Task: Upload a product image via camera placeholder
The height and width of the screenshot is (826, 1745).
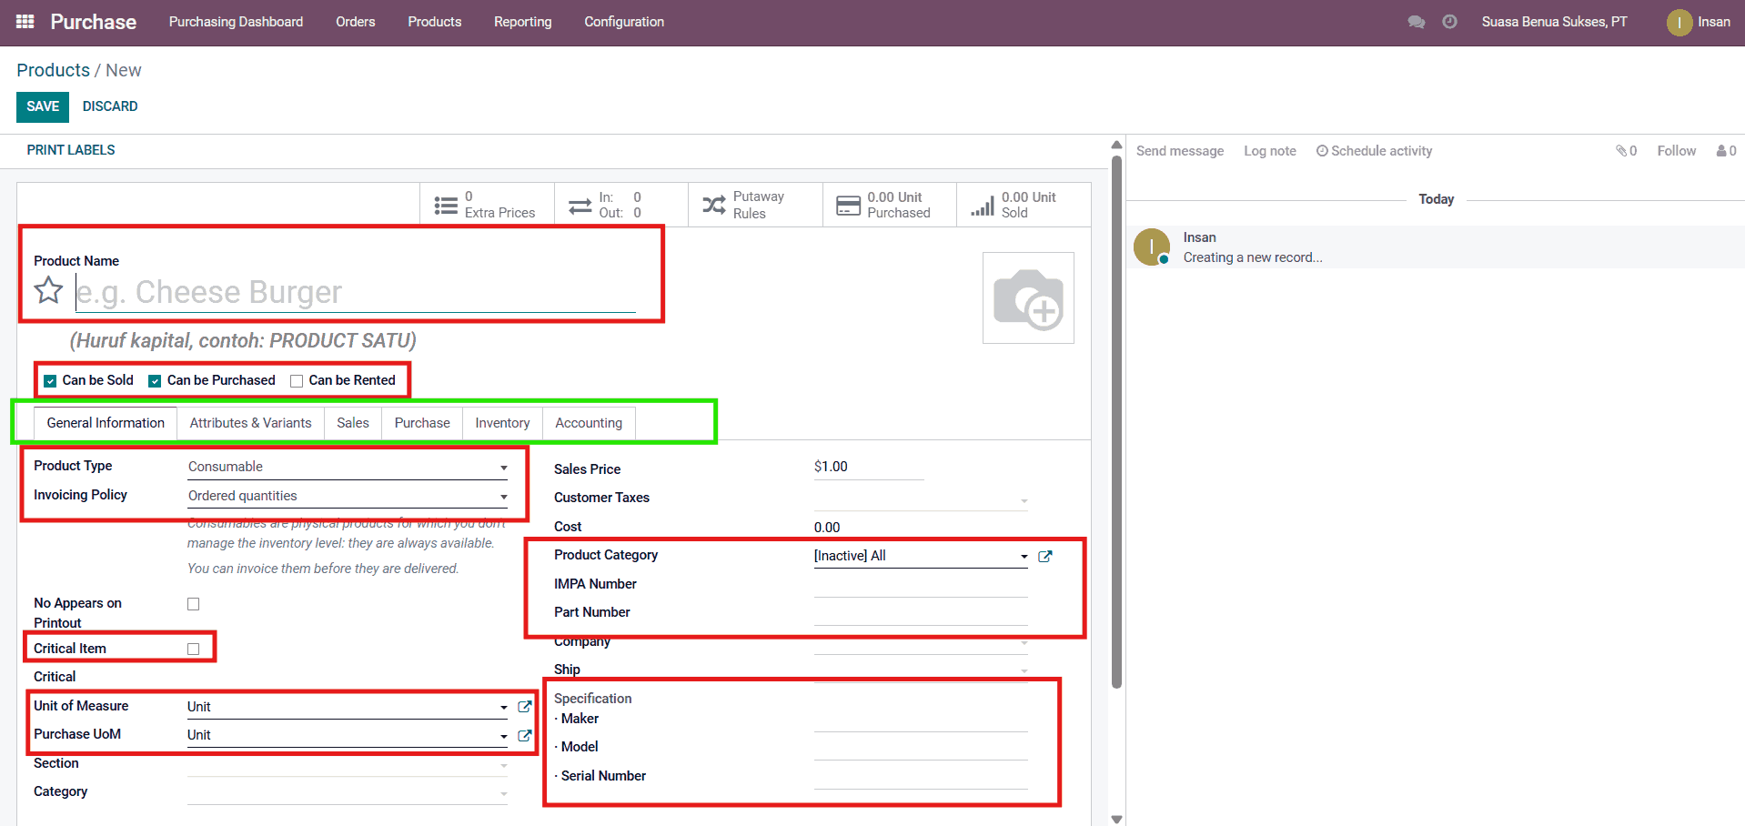Action: click(x=1028, y=298)
